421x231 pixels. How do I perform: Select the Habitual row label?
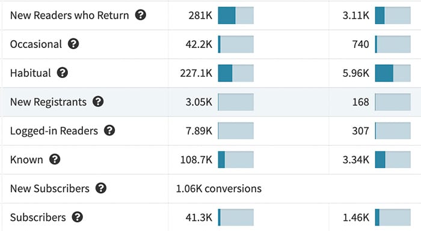[x=30, y=73]
